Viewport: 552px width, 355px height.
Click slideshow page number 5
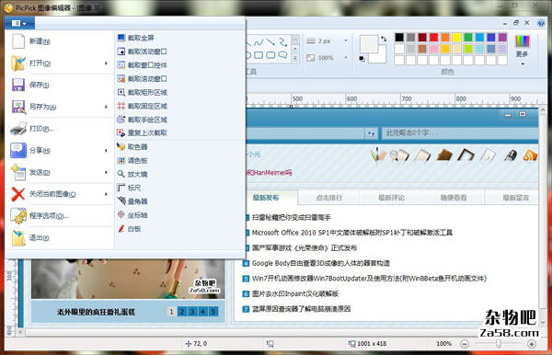point(213,312)
